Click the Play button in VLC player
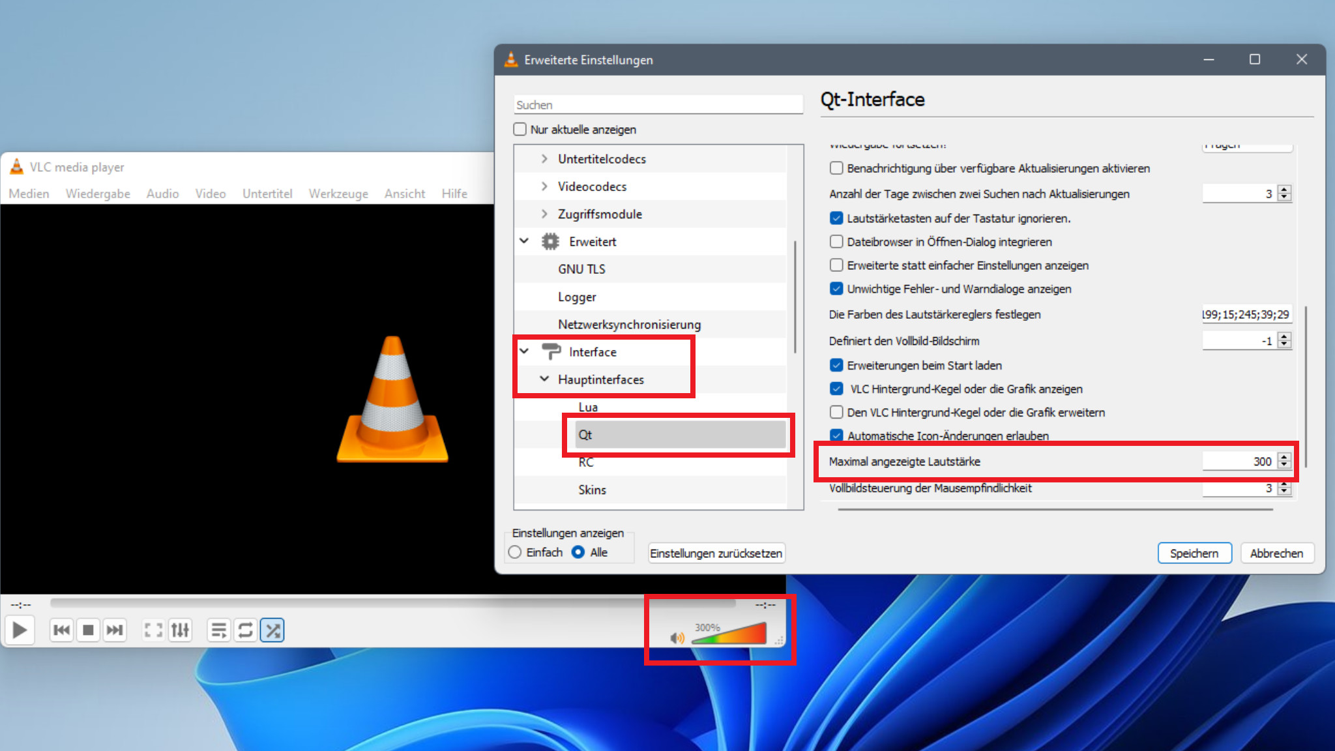This screenshot has width=1335, height=751. (20, 630)
